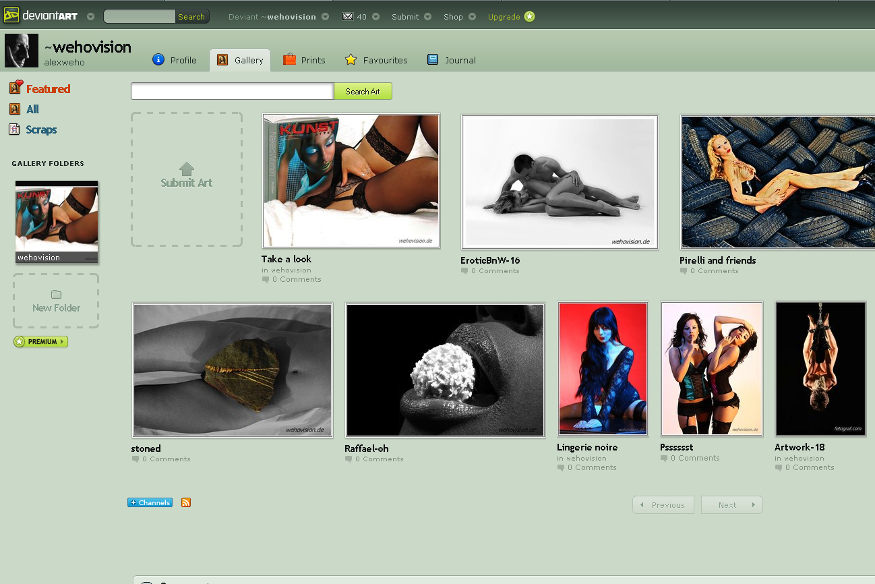This screenshot has height=584, width=875.
Task: Click the gallery search input field
Action: click(x=232, y=92)
